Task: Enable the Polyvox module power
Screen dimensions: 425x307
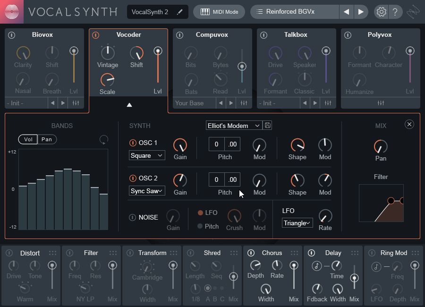Action: [348, 35]
